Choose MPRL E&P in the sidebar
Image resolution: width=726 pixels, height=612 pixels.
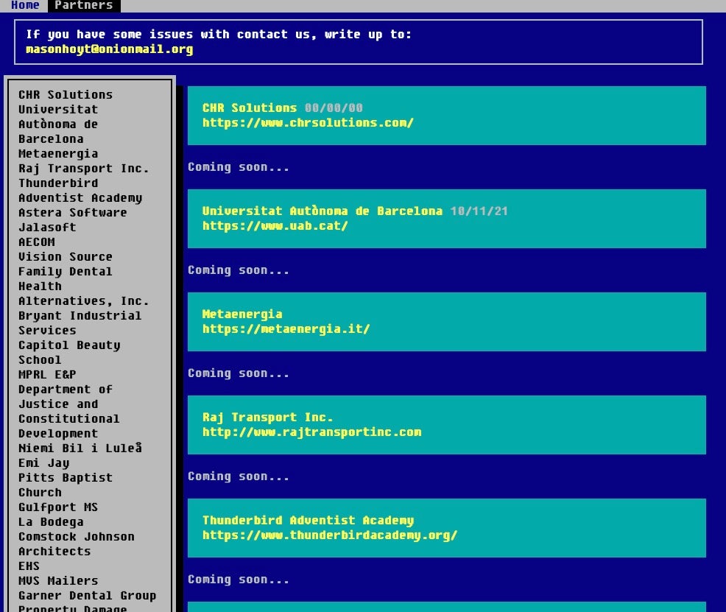pyautogui.click(x=47, y=375)
